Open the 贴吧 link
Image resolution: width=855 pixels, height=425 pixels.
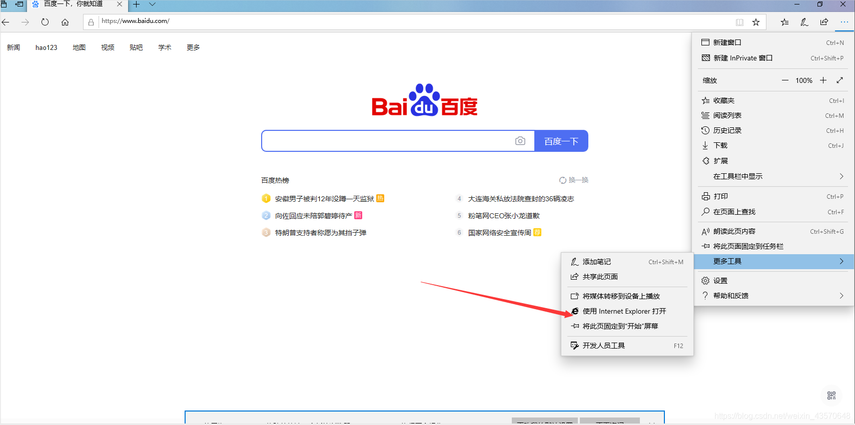[x=136, y=47]
